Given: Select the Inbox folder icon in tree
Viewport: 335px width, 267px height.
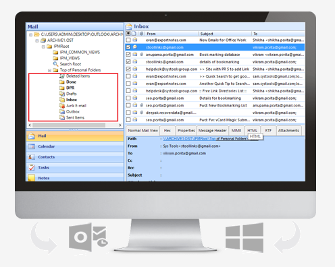Looking at the screenshot, I should 62,100.
